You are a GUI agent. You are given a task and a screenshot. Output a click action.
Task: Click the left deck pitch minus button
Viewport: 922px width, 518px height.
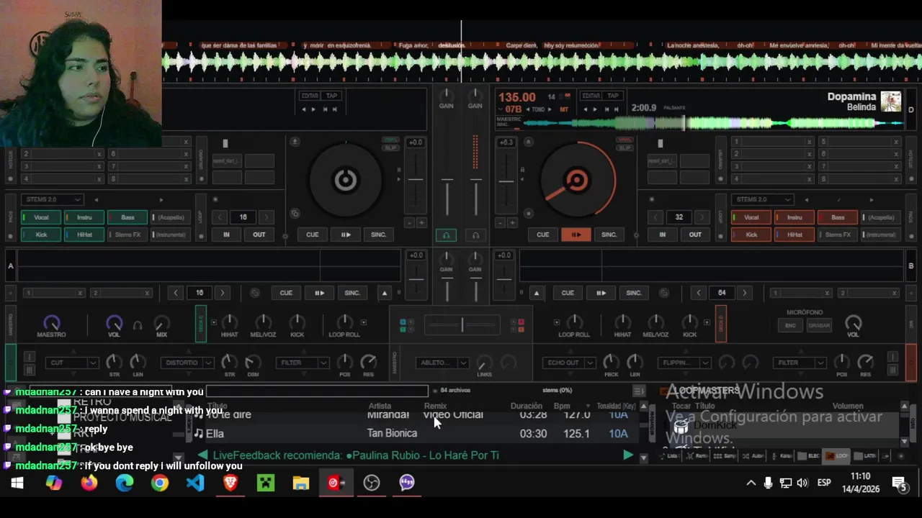[410, 223]
